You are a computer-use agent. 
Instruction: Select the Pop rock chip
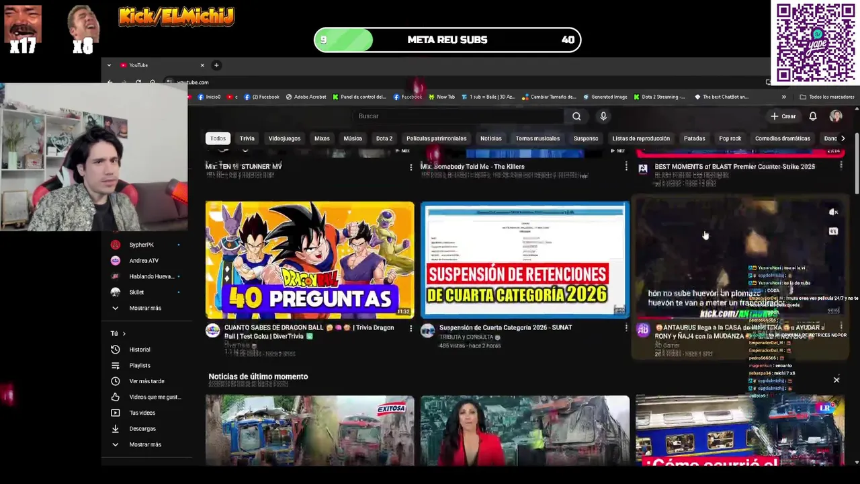click(730, 138)
